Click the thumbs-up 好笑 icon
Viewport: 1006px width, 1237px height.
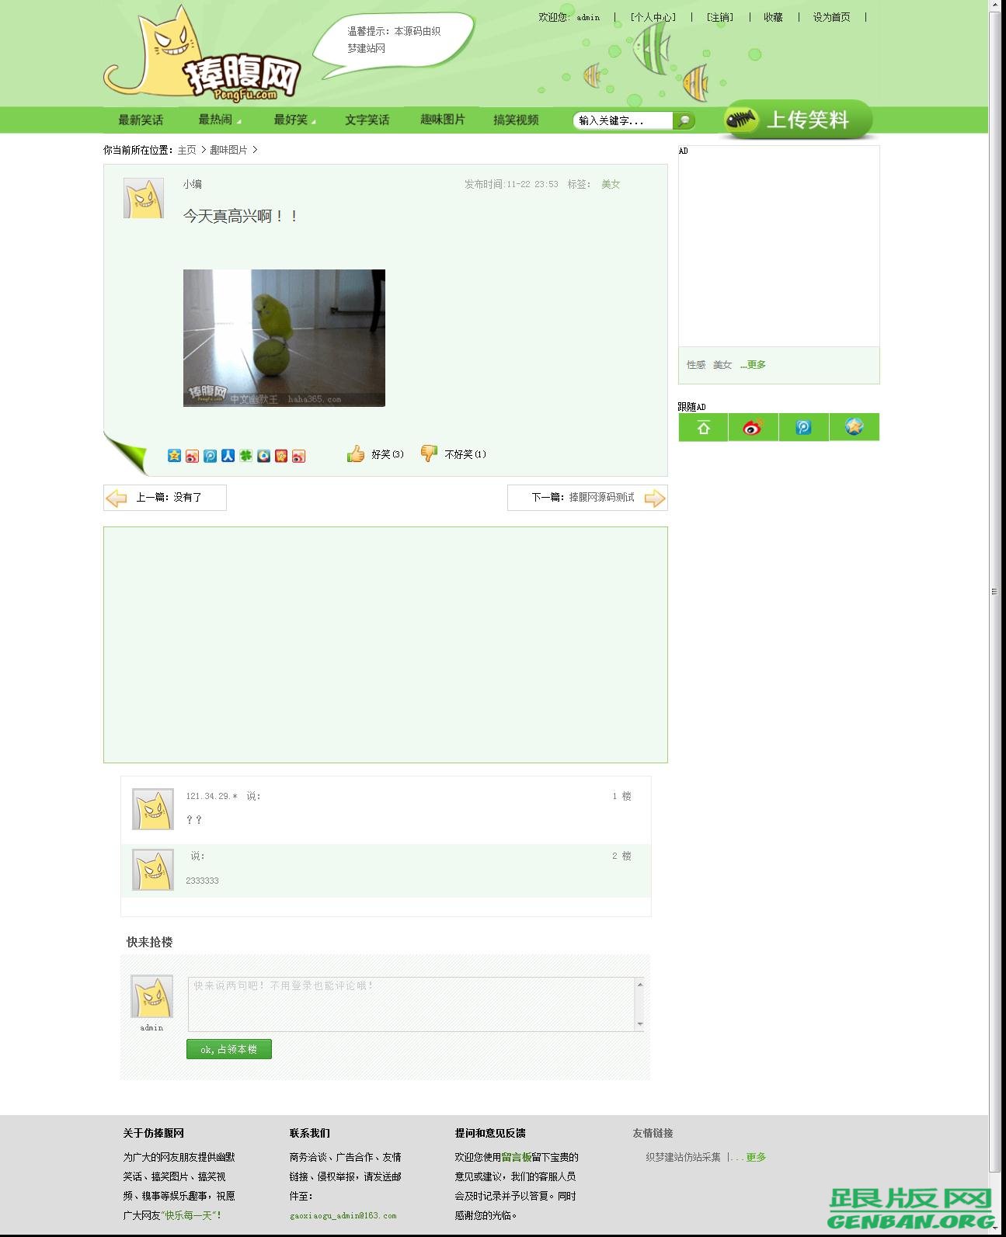tap(356, 454)
